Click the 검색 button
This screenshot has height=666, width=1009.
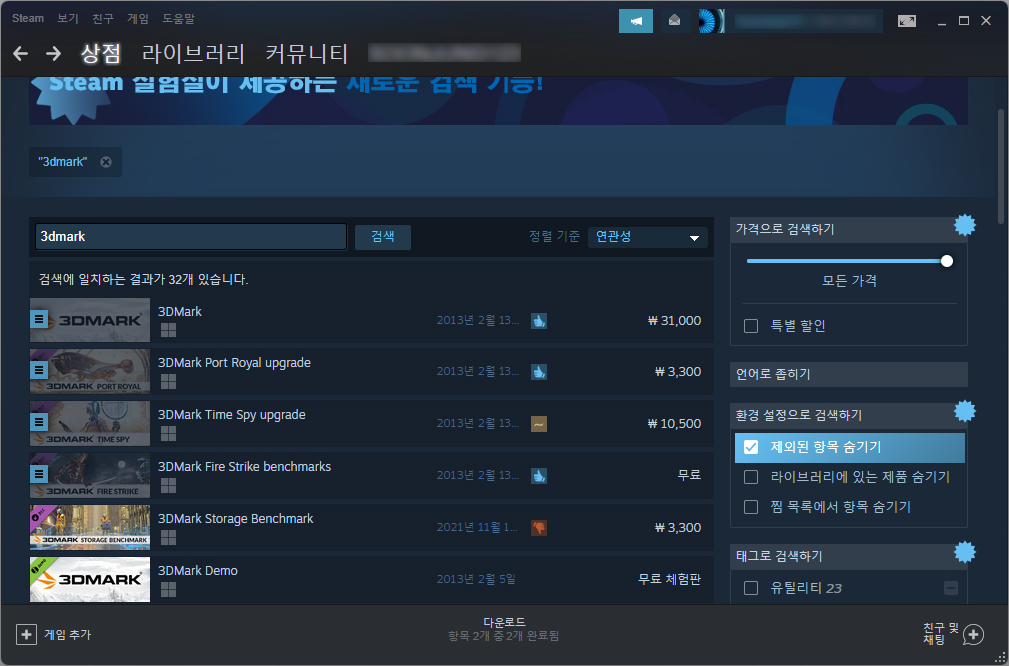[x=383, y=237]
